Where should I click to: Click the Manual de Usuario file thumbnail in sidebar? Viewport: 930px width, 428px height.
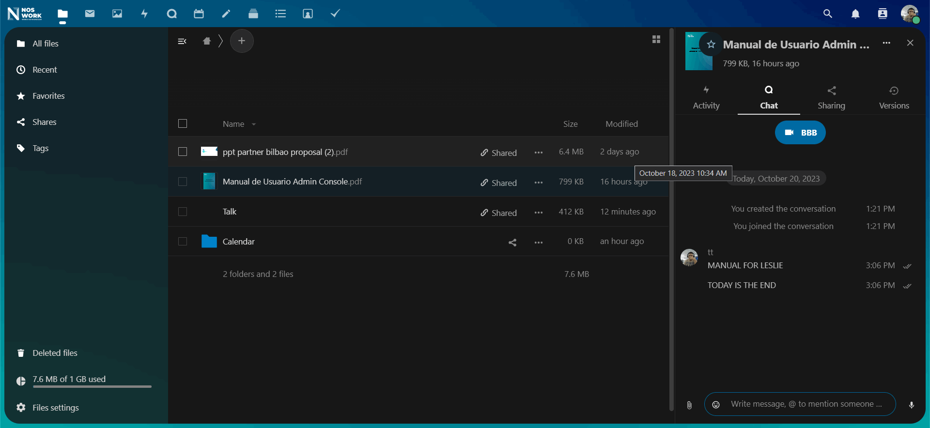pyautogui.click(x=699, y=51)
